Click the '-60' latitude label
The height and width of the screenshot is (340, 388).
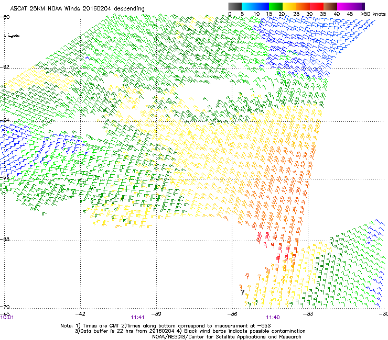5,17
